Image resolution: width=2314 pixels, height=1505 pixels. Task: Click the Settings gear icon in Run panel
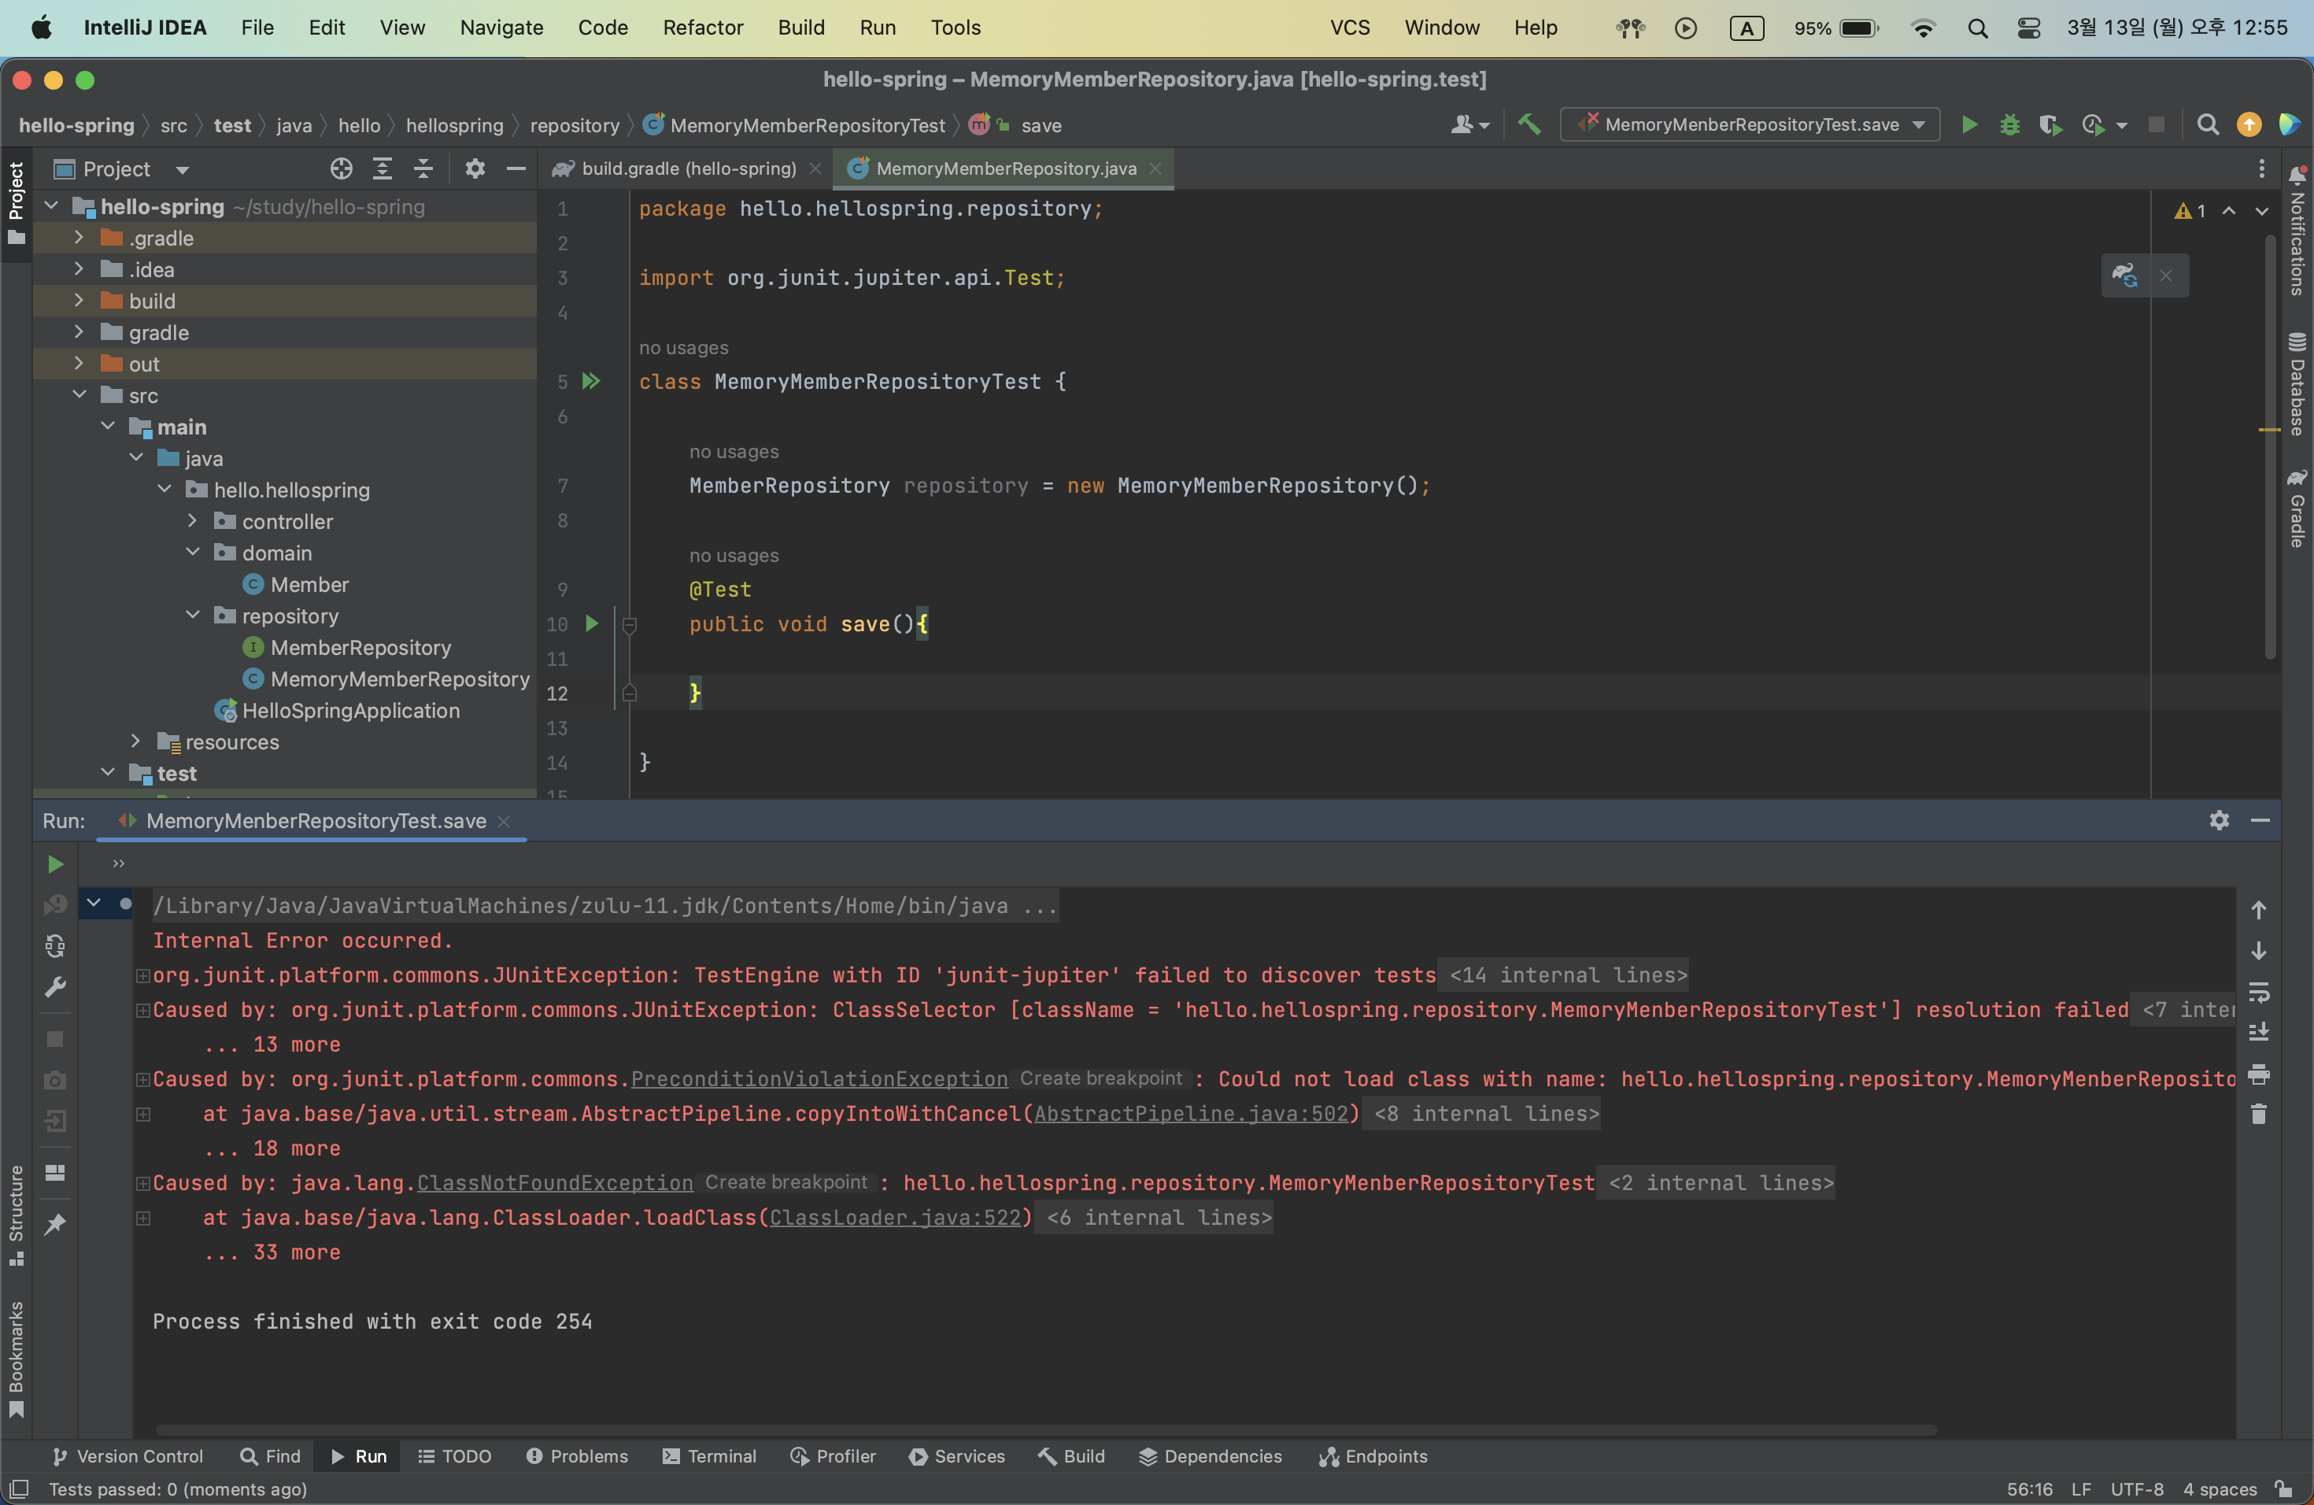click(x=2221, y=819)
